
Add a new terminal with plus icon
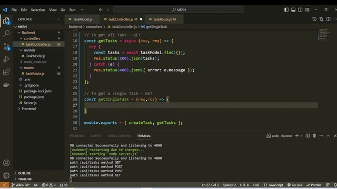[x=297, y=135]
